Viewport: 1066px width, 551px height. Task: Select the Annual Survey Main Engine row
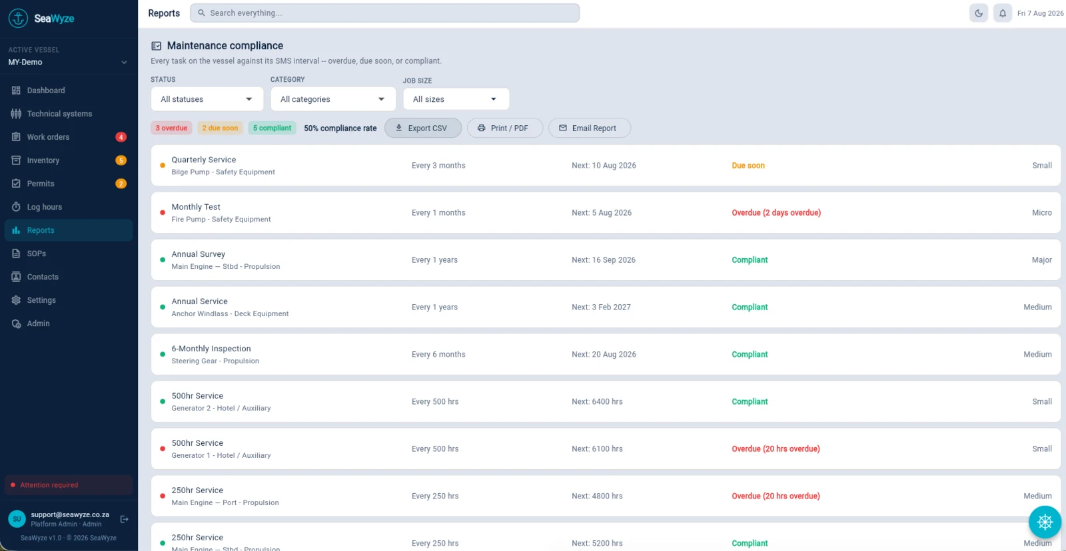pyautogui.click(x=606, y=260)
